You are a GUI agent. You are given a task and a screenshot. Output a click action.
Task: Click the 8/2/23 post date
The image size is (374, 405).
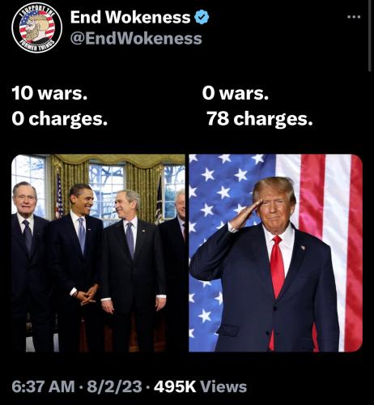(x=114, y=386)
